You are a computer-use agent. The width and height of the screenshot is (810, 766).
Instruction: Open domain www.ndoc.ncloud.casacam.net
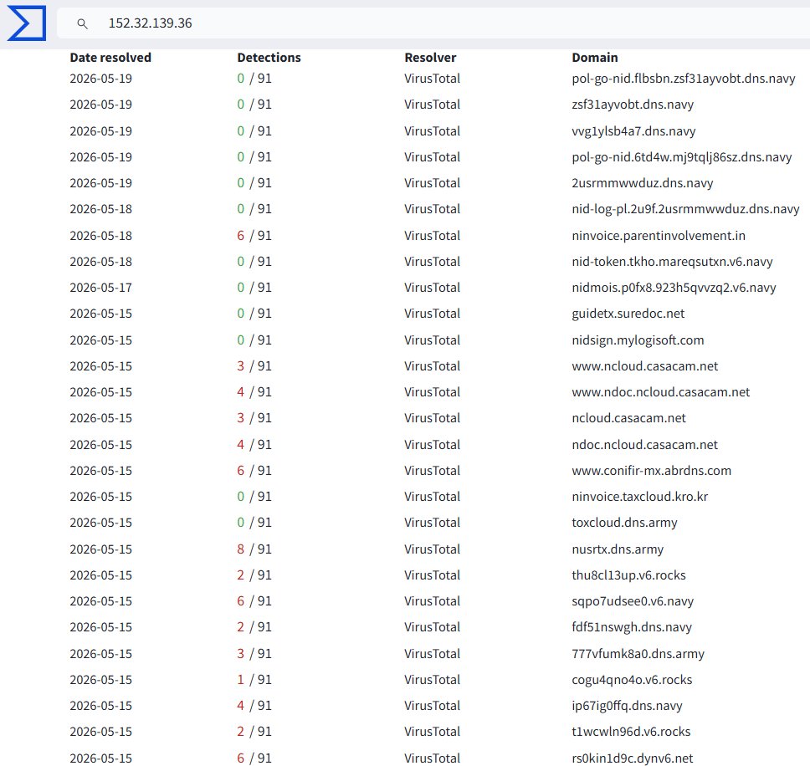[660, 391]
